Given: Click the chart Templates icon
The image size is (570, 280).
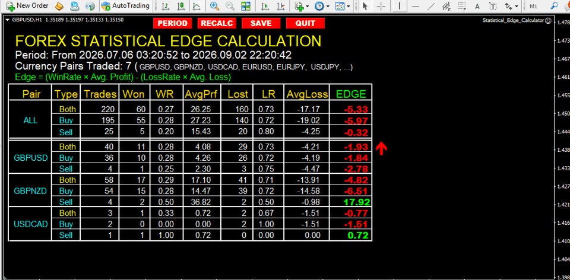Looking at the screenshot, I should click(340, 6).
